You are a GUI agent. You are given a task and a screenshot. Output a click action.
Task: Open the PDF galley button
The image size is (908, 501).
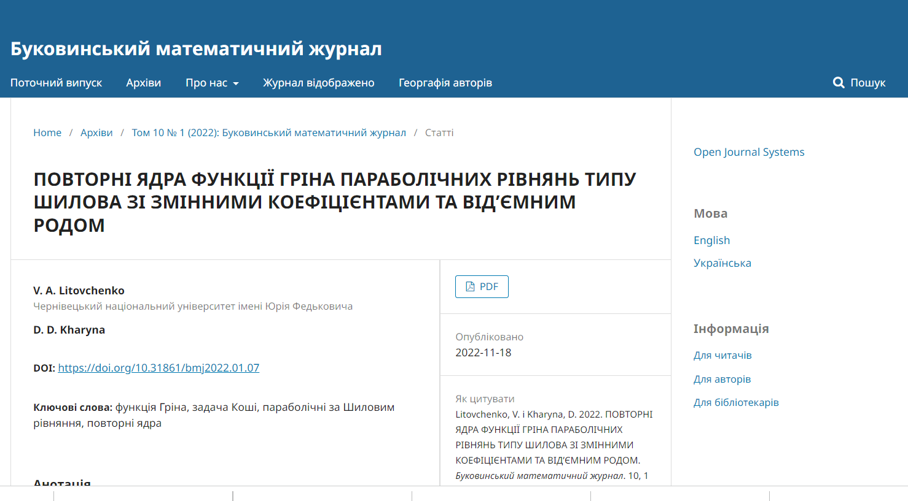(482, 286)
